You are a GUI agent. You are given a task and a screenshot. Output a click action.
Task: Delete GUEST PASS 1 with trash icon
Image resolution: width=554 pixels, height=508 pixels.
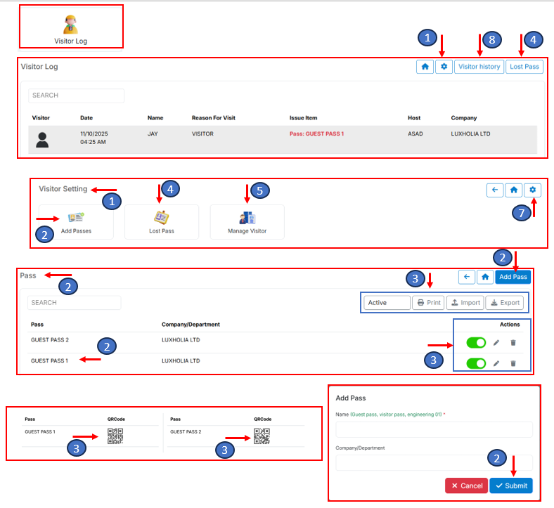(x=513, y=363)
